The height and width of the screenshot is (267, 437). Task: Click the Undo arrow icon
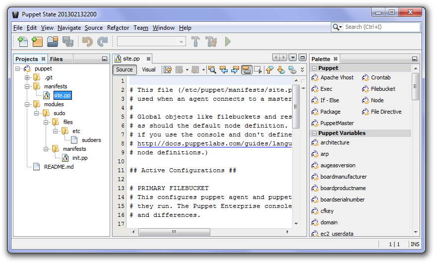87,42
